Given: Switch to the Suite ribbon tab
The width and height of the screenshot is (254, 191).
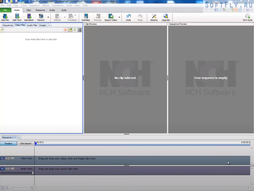Looking at the screenshot, I should (64, 10).
